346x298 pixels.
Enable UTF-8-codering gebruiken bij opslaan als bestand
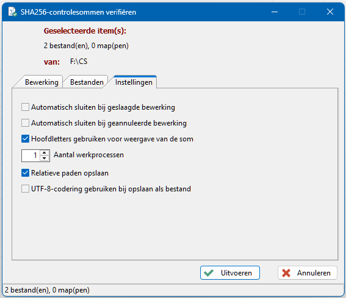[x=25, y=189]
